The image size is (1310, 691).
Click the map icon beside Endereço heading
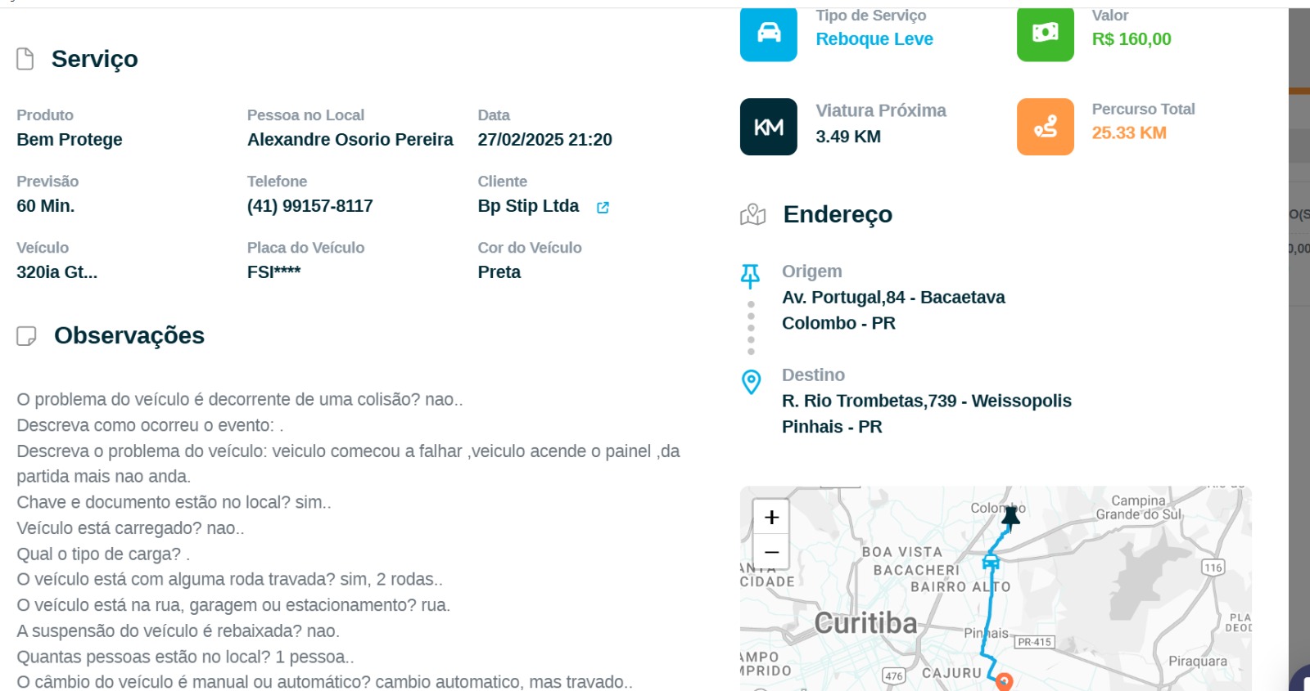(752, 215)
